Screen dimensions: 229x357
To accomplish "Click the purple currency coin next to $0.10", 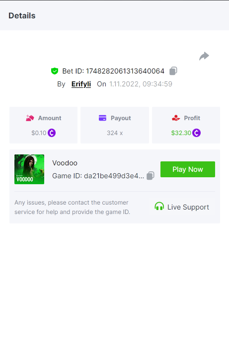I will click(x=52, y=133).
